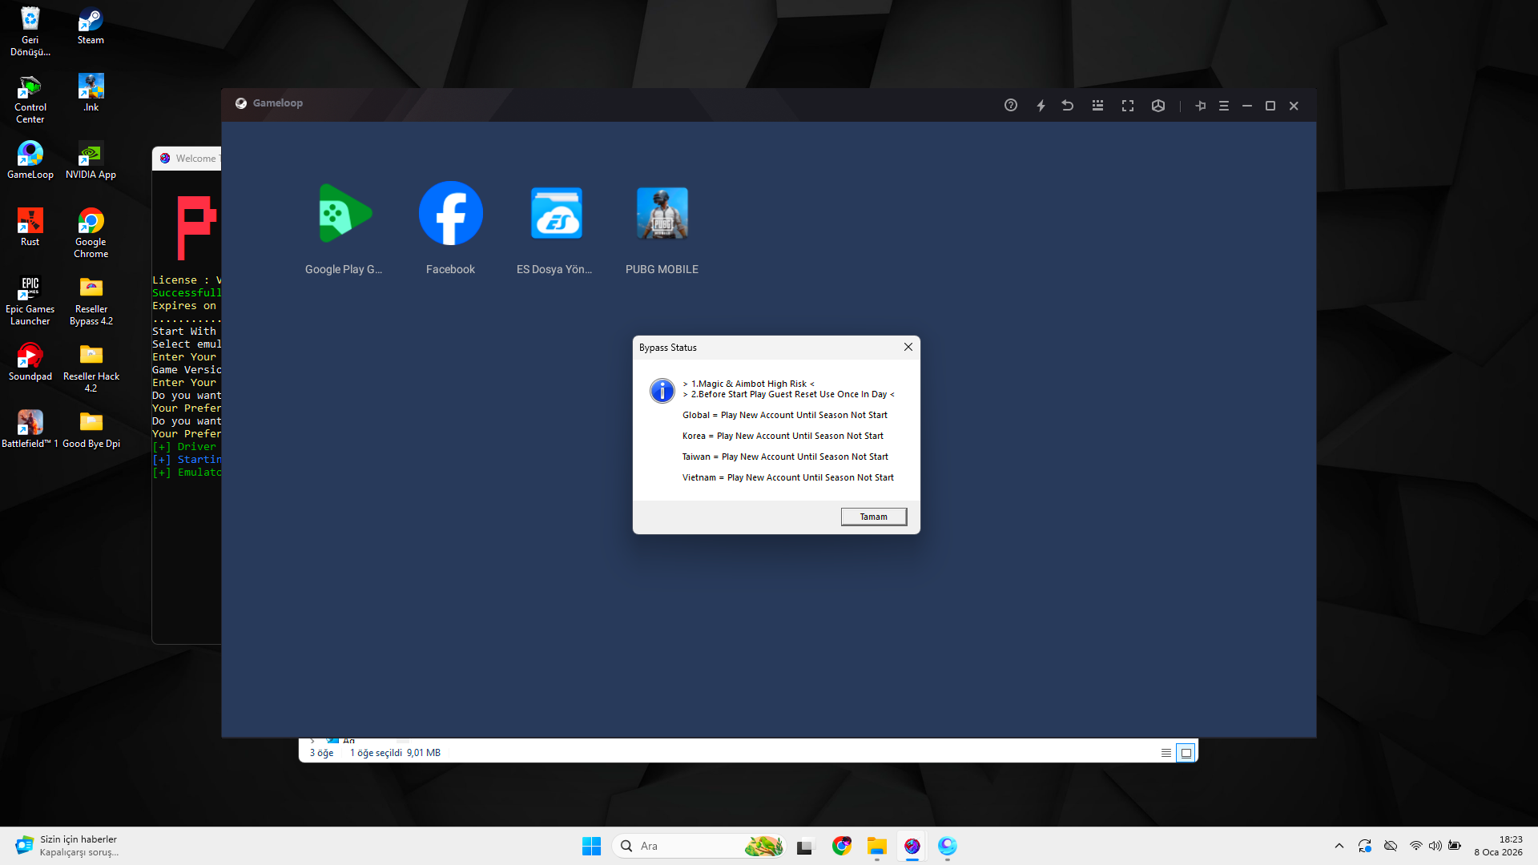Select the GameLoop desktop shortcut
Viewport: 1538px width, 865px height.
tap(30, 160)
